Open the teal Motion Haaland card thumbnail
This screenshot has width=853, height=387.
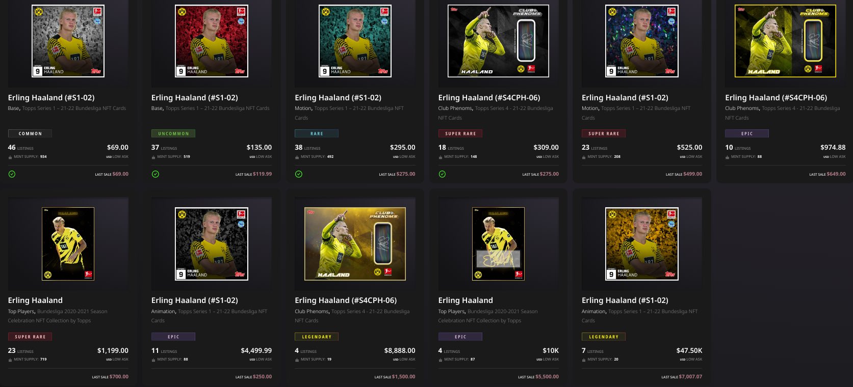point(355,41)
